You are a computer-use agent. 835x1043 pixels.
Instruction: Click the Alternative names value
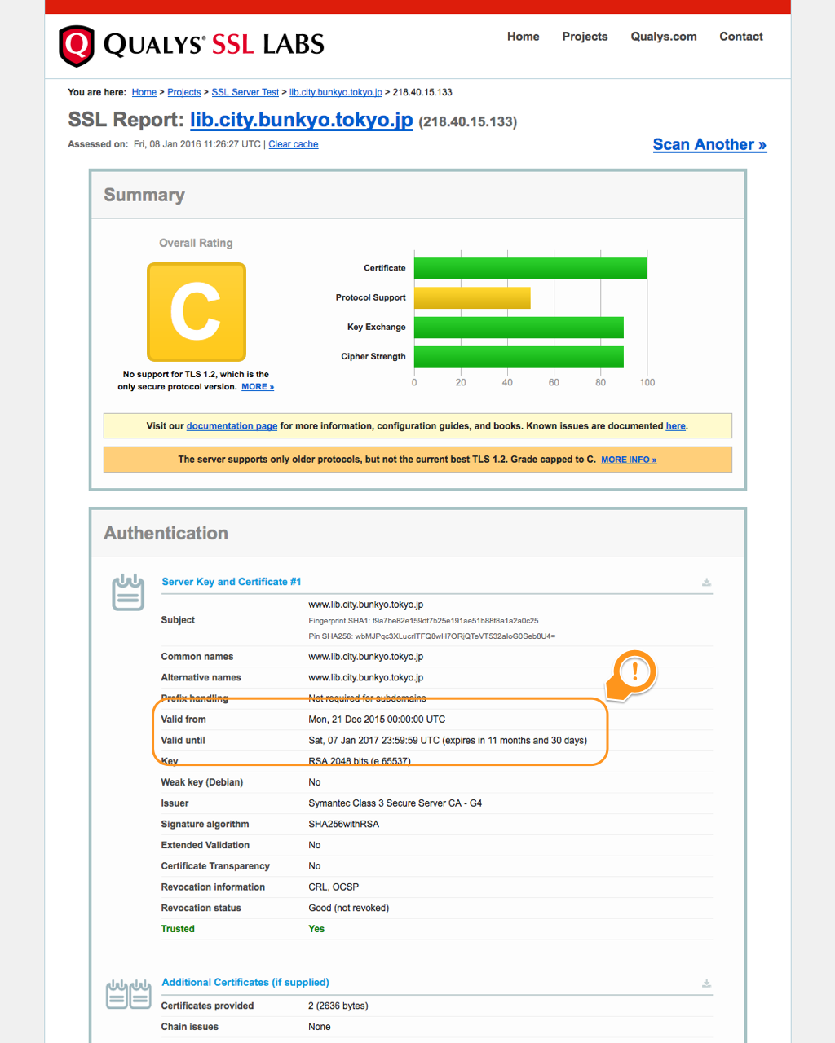pos(365,678)
